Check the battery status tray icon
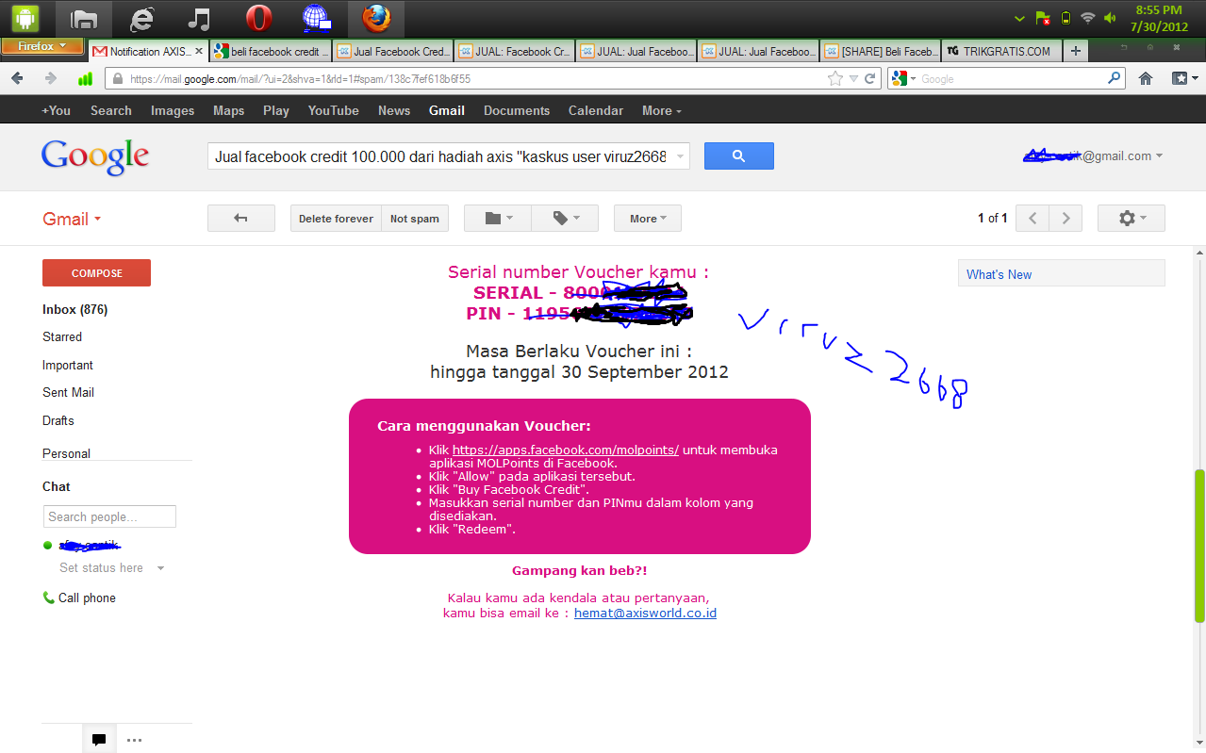Image resolution: width=1206 pixels, height=753 pixels. tap(1066, 18)
